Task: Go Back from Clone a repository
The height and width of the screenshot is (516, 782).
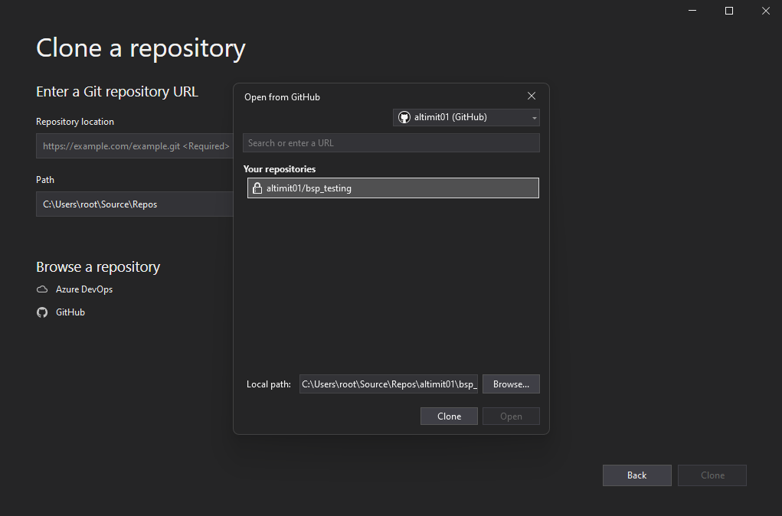Action: click(x=637, y=475)
